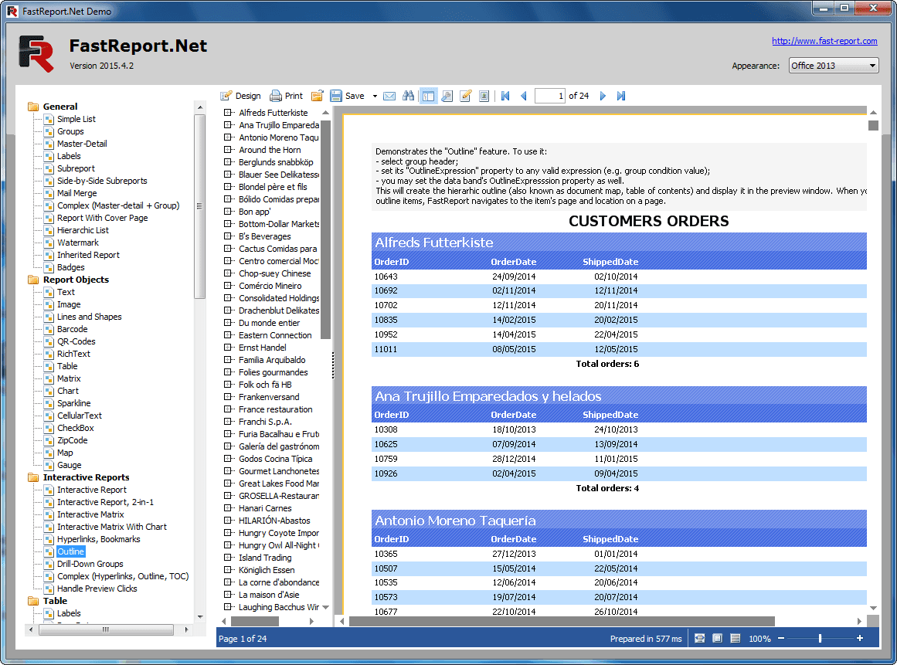Click the Edit Page pencil icon
Image resolution: width=897 pixels, height=665 pixels.
(466, 96)
